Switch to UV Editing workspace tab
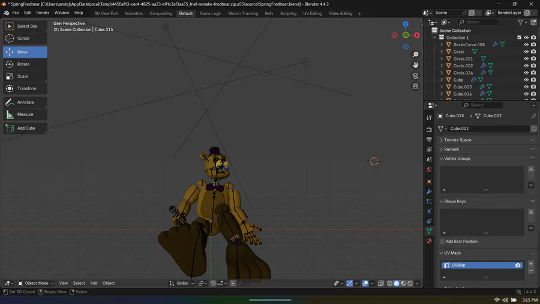This screenshot has height=304, width=540. point(313,13)
